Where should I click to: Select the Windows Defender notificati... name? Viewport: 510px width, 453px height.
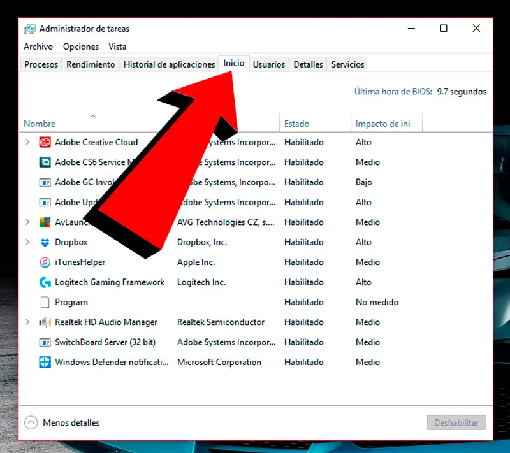coord(112,362)
